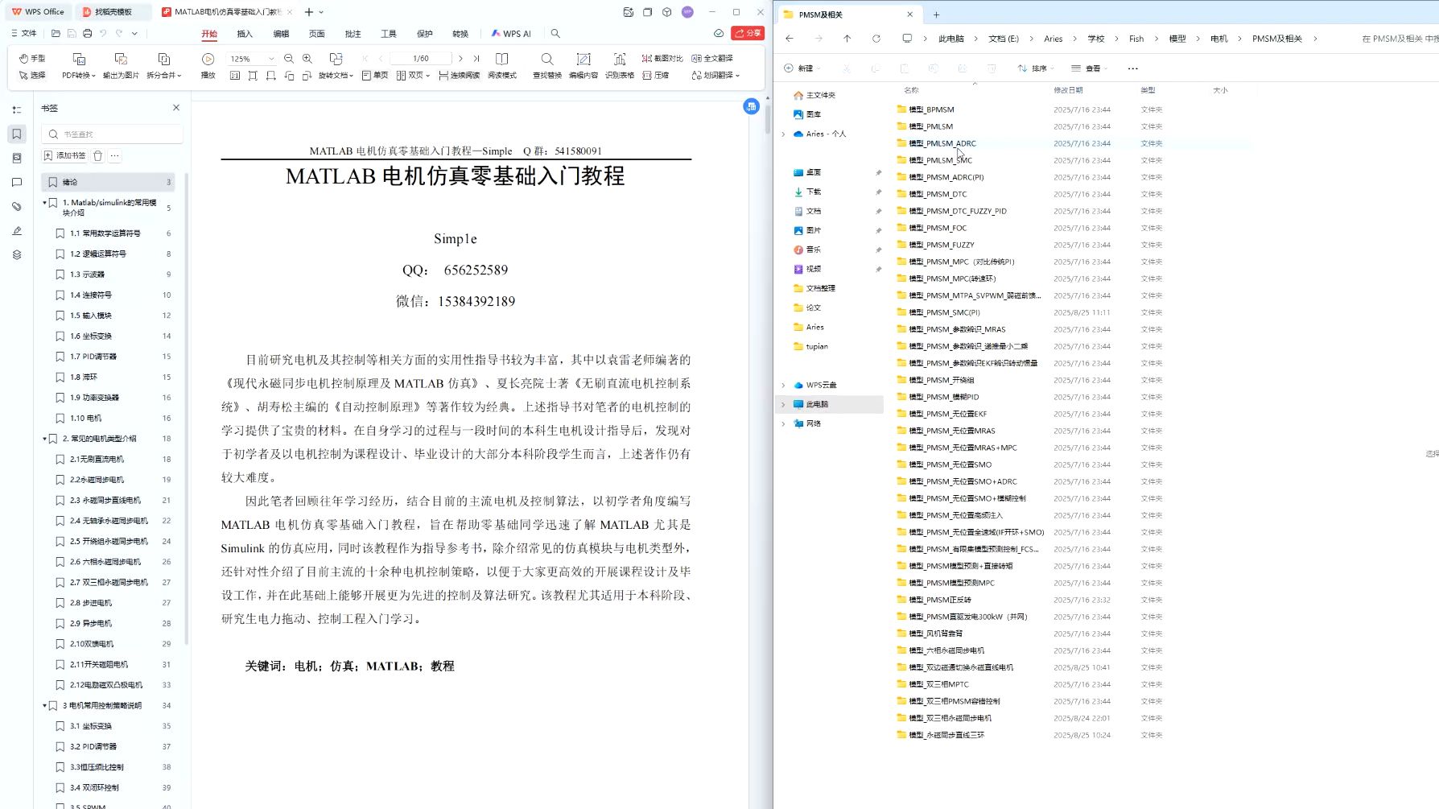Switch to the 插入 ribbon tab

pos(244,34)
